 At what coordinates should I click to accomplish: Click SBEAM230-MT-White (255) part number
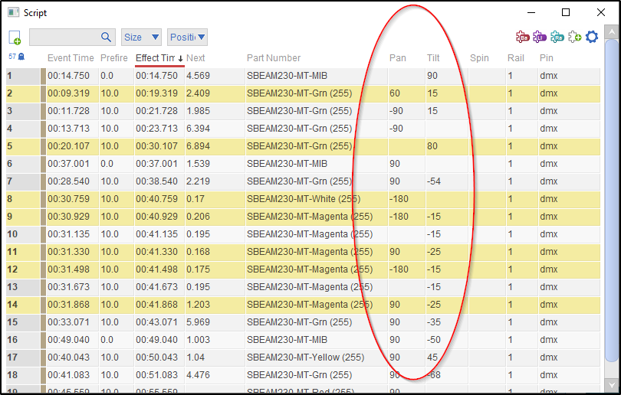click(304, 199)
